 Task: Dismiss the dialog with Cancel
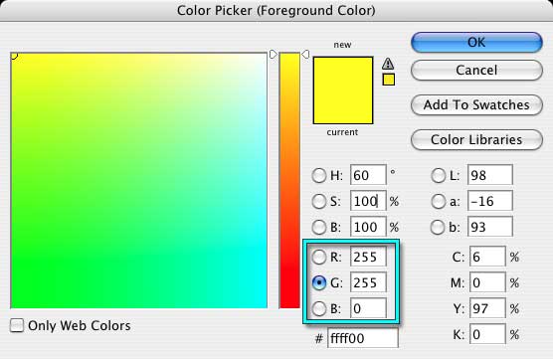476,70
